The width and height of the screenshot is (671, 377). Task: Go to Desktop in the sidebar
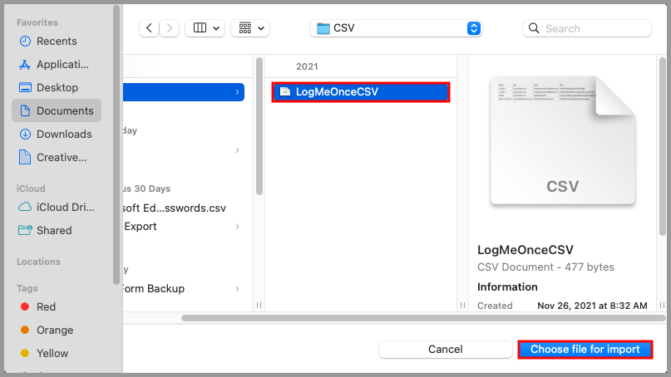pyautogui.click(x=56, y=87)
